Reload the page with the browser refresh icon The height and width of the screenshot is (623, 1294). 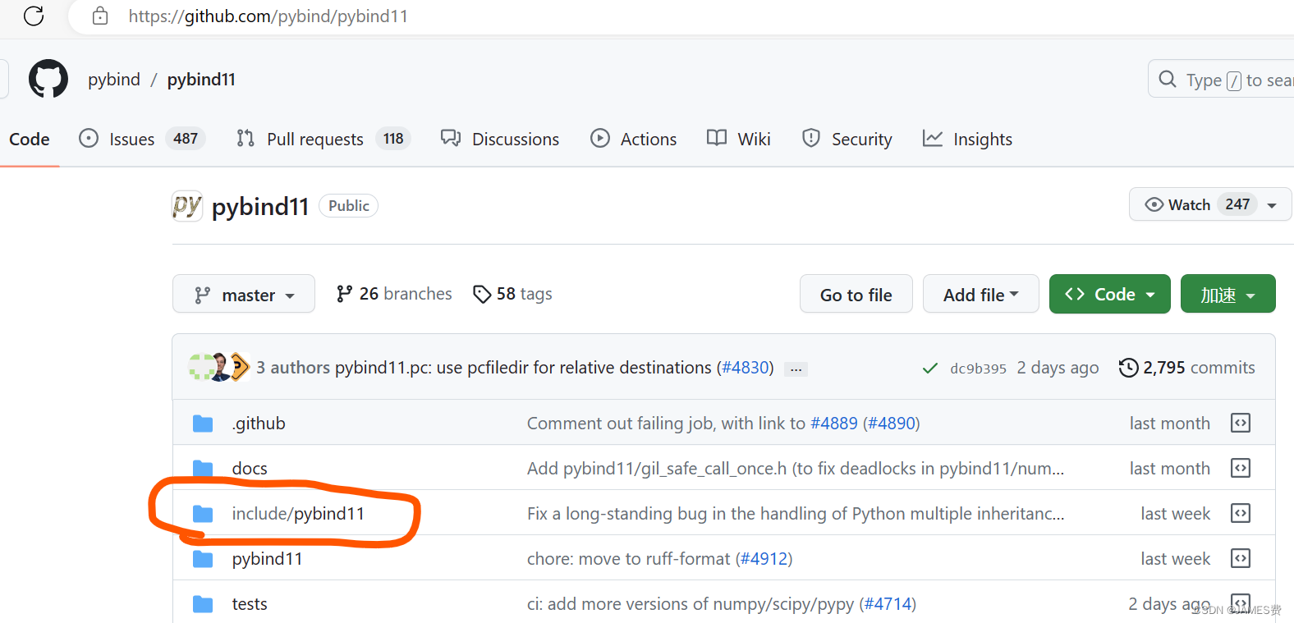[x=34, y=16]
